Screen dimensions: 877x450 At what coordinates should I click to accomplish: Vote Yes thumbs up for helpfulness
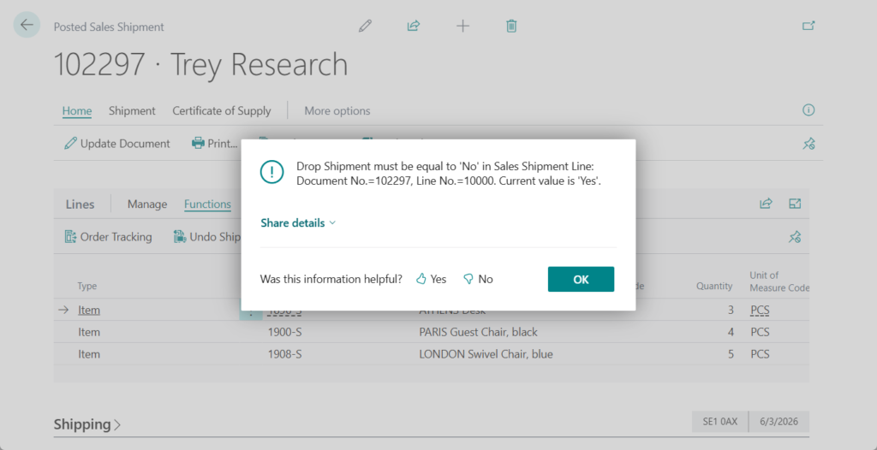pyautogui.click(x=432, y=279)
